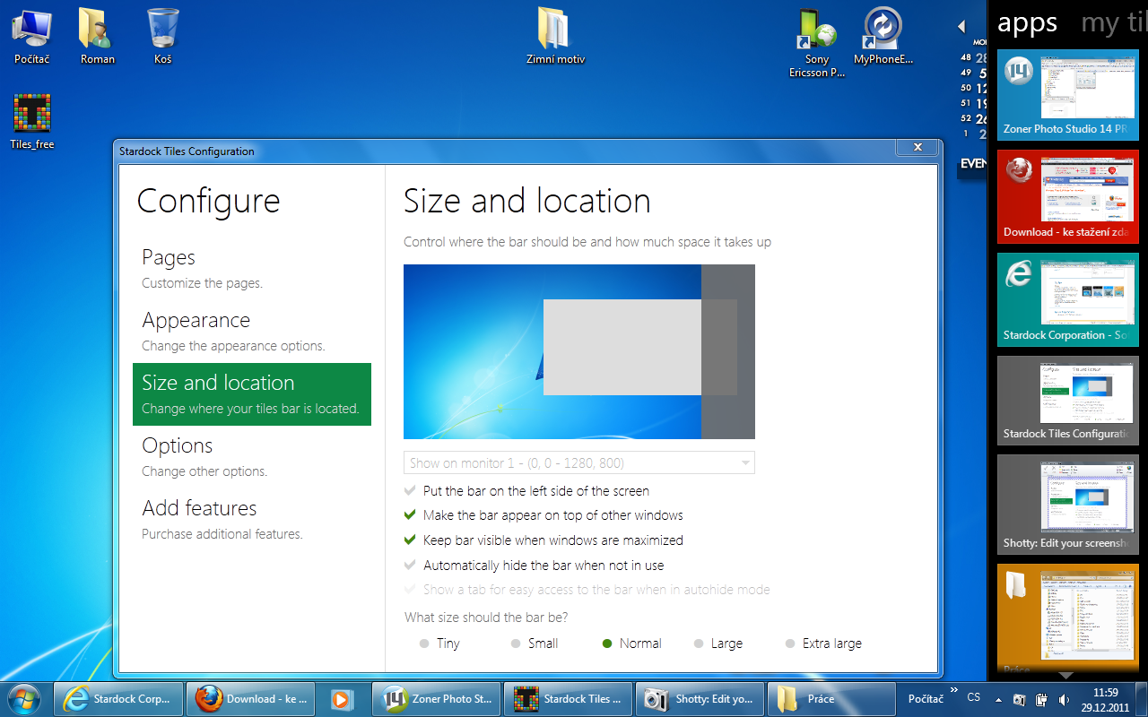Switch to Zoner Photo Studio taskbar button
This screenshot has width=1148, height=717.
click(437, 699)
